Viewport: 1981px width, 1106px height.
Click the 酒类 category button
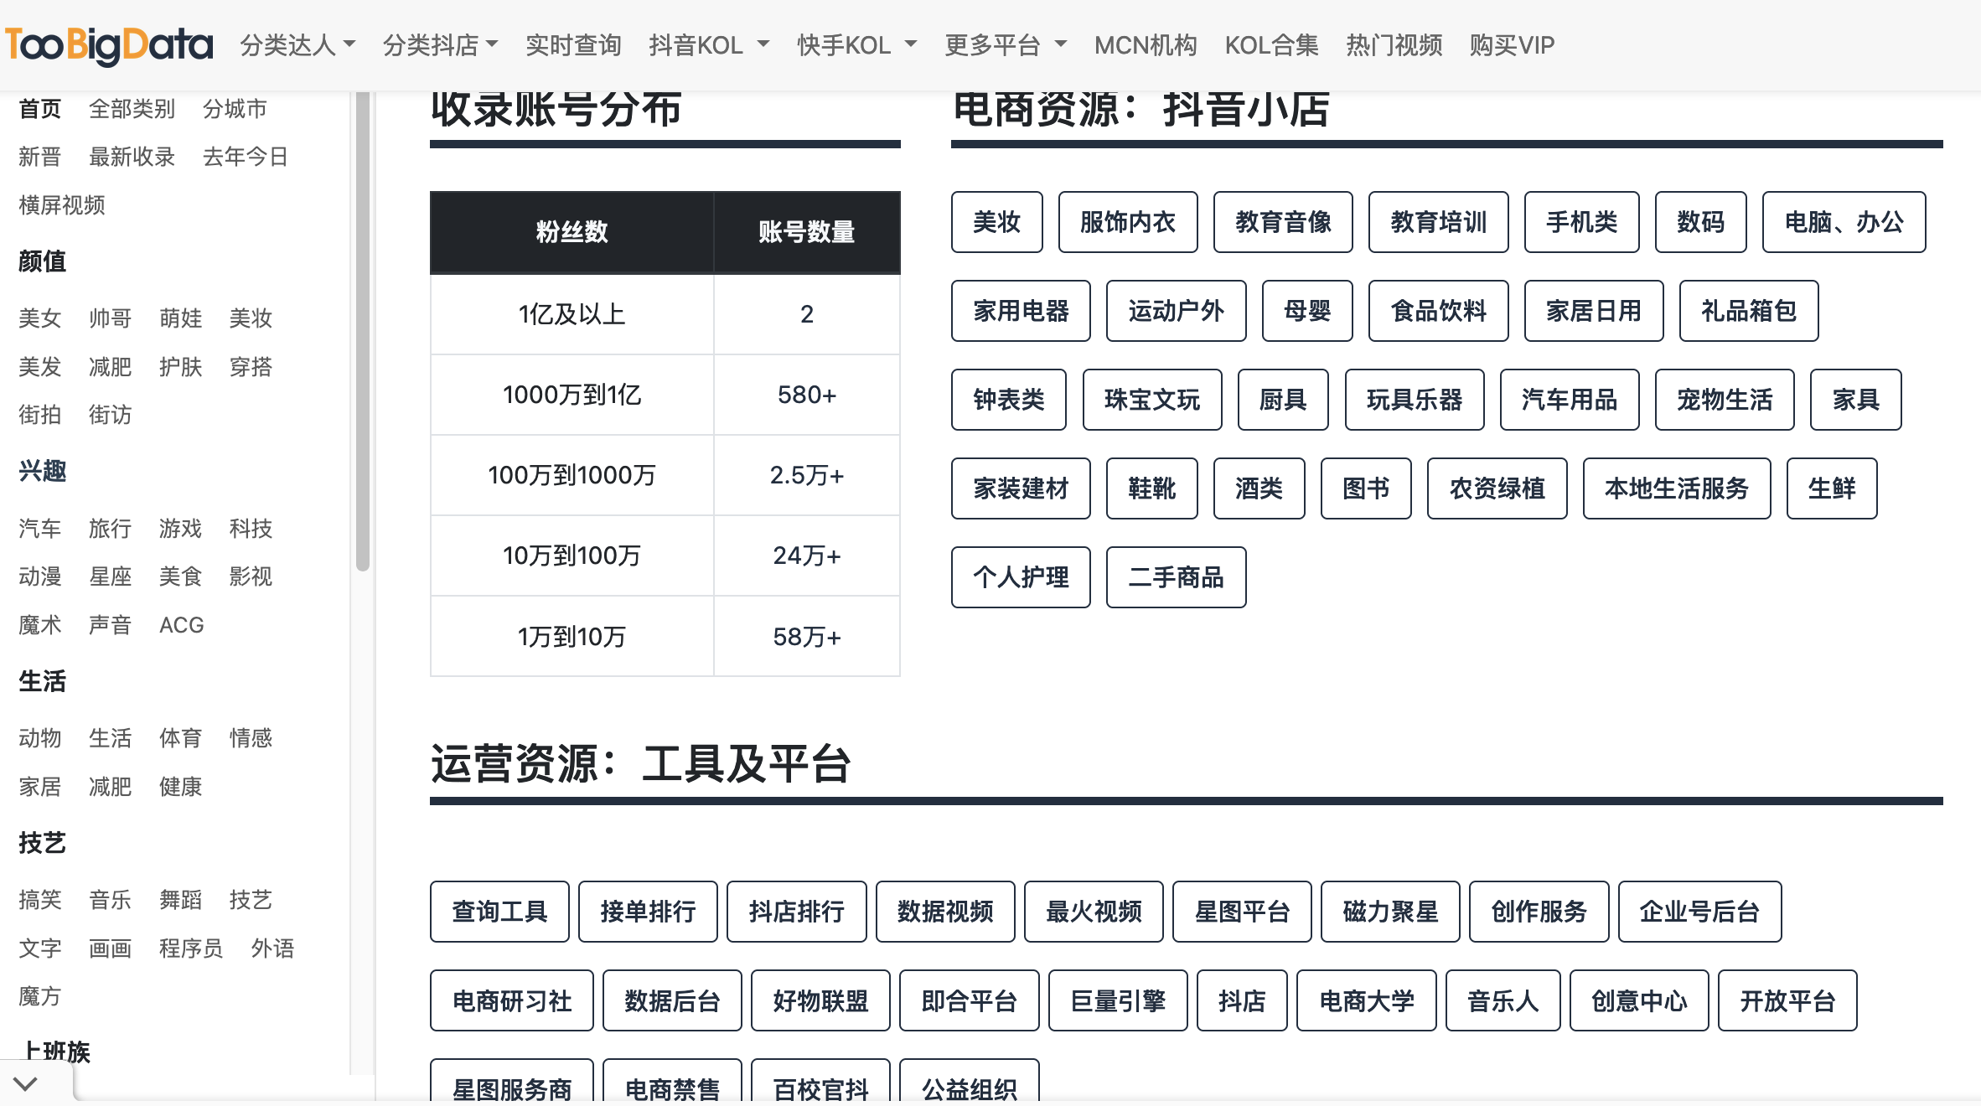(x=1259, y=488)
